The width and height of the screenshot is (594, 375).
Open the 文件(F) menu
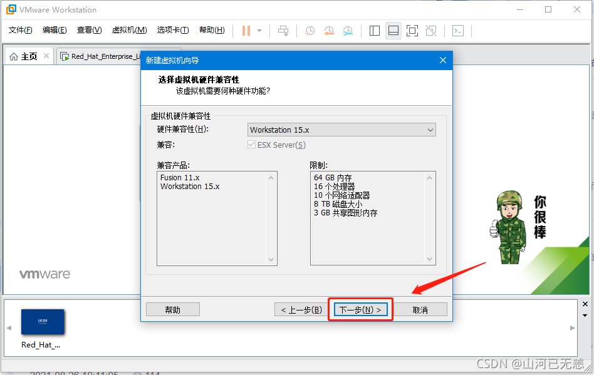[21, 30]
